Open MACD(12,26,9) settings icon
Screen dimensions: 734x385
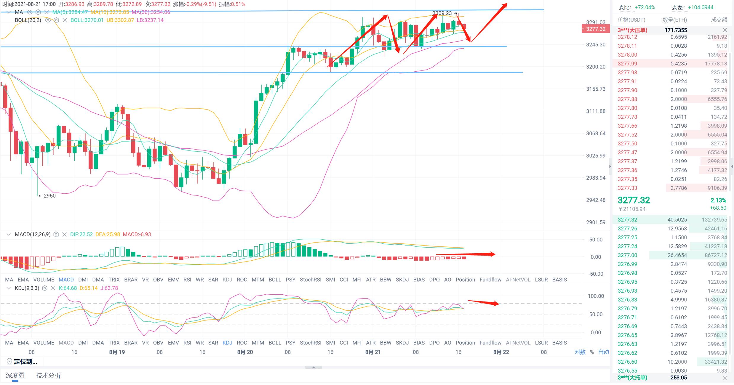pyautogui.click(x=56, y=234)
